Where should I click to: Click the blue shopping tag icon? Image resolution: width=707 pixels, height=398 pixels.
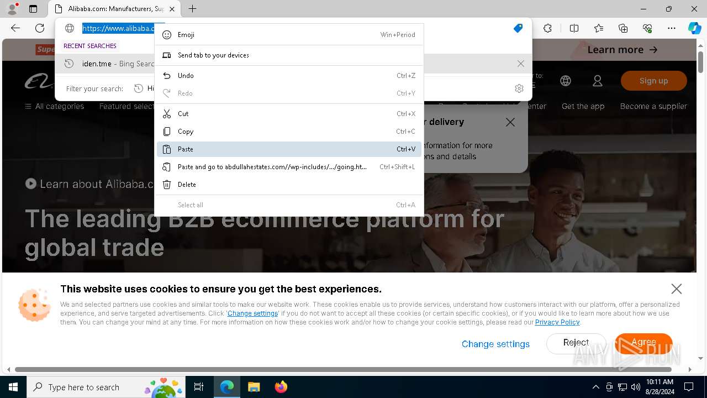518,28
